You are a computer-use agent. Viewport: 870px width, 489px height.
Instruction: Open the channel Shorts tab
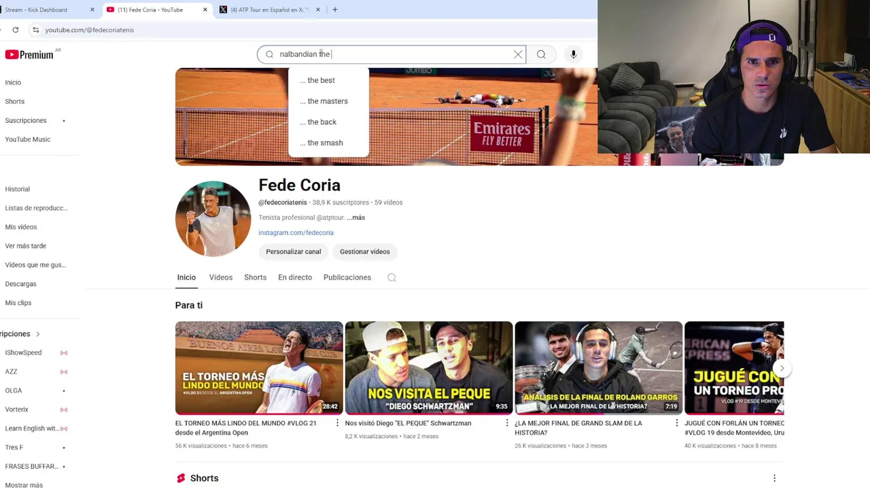[256, 277]
